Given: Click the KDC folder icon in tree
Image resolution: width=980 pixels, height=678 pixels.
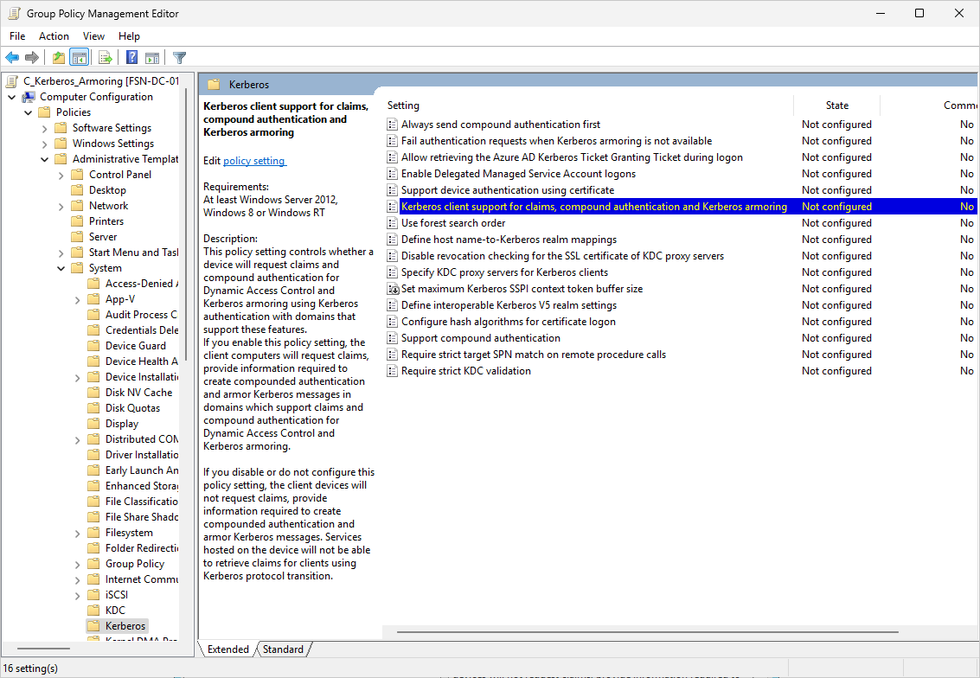Looking at the screenshot, I should point(93,610).
